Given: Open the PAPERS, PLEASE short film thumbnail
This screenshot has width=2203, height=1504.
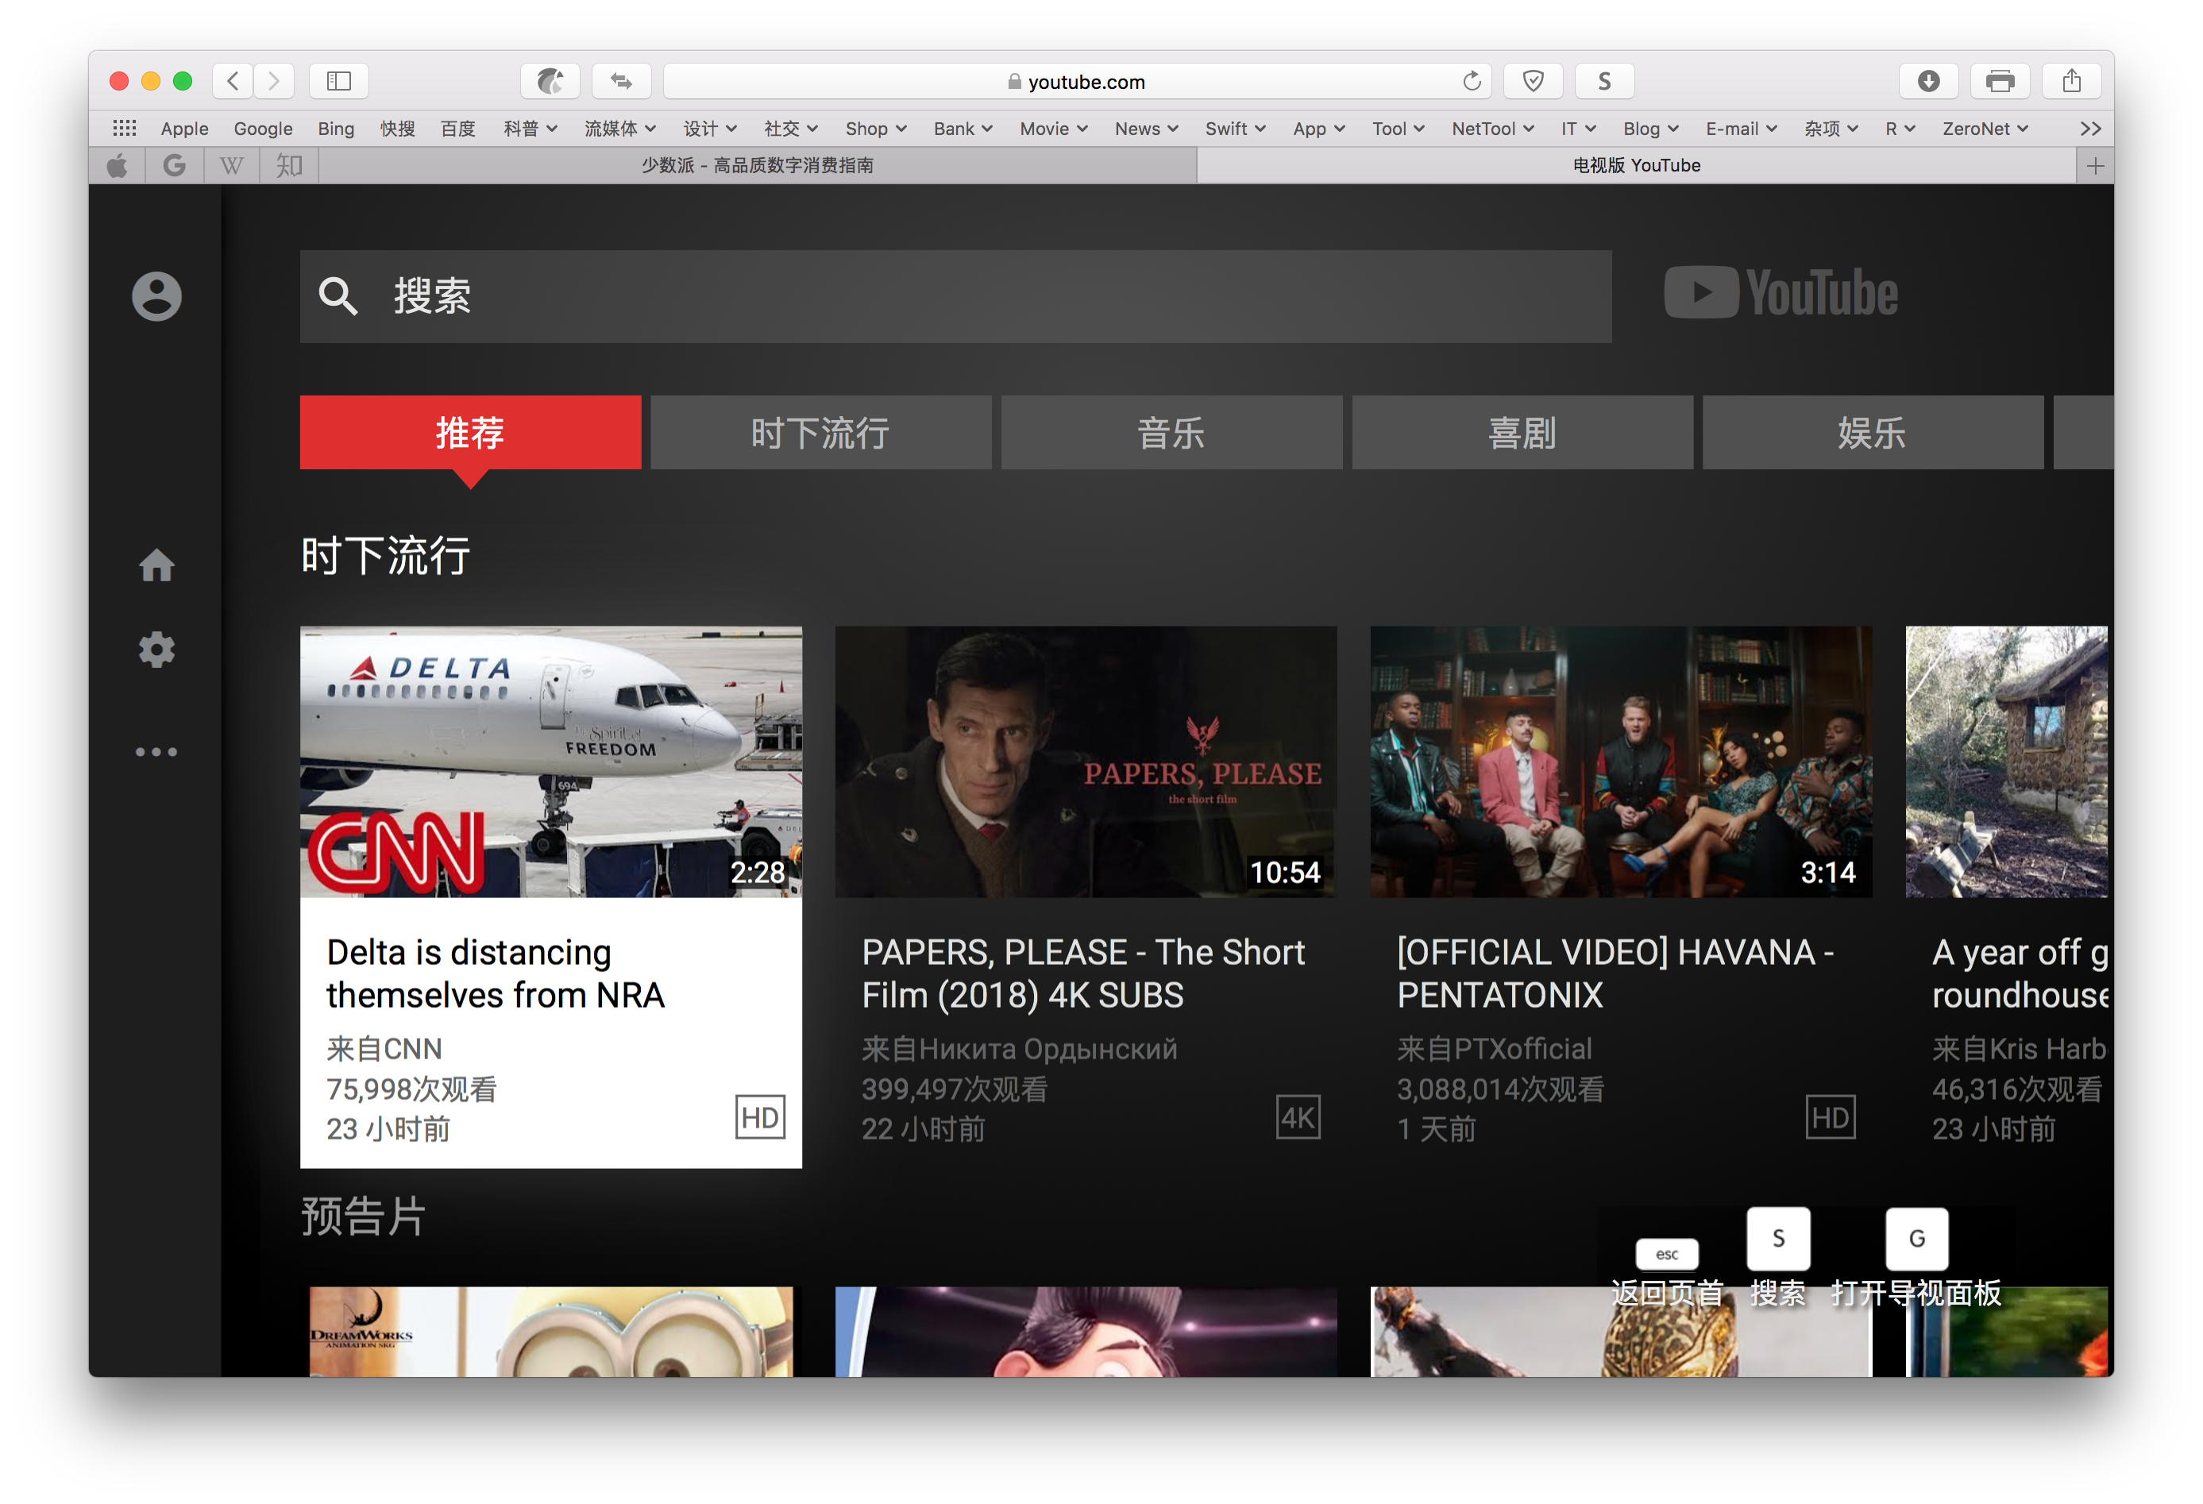Looking at the screenshot, I should coord(1086,761).
